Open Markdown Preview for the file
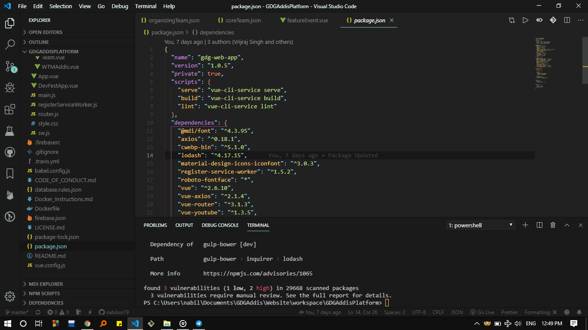Screen dimensions: 588x330 pyautogui.click(x=539, y=20)
